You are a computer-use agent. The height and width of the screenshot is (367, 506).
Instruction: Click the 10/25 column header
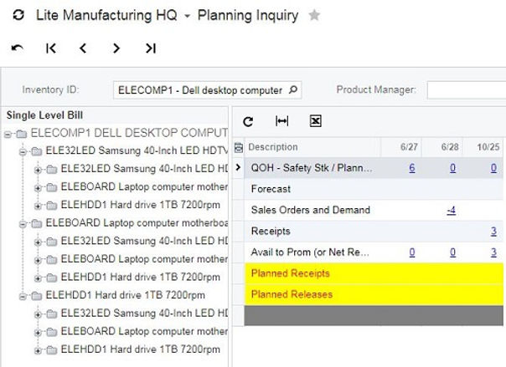(488, 147)
